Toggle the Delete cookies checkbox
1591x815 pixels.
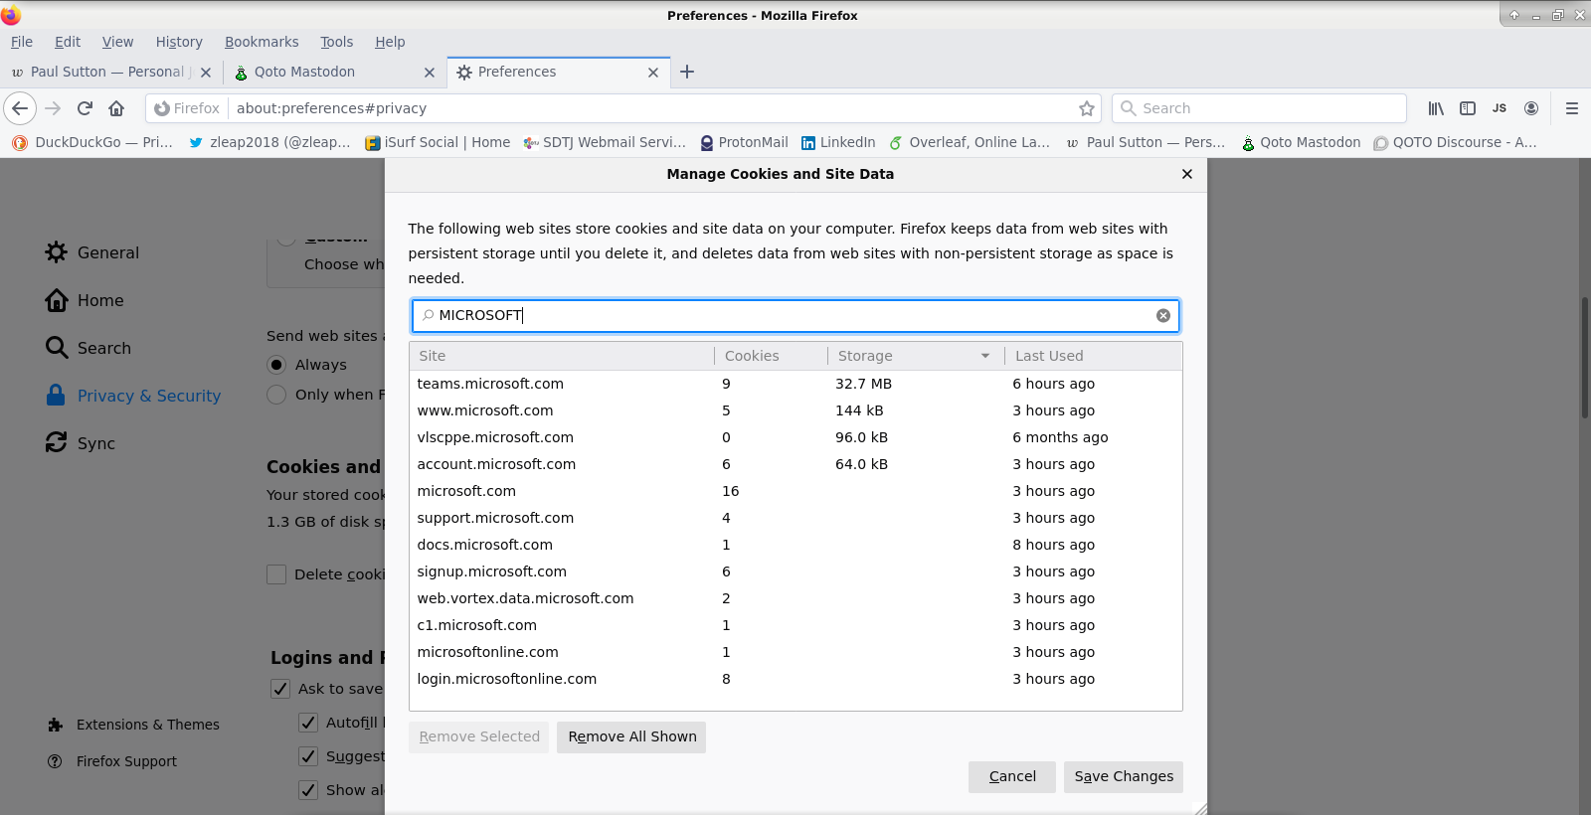pos(276,574)
